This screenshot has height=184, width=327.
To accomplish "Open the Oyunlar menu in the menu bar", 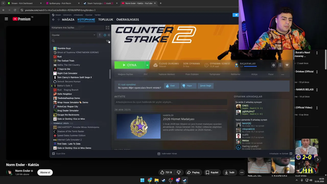I will 89,15.
